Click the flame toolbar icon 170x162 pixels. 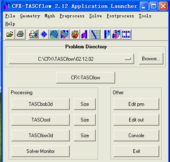(75, 34)
